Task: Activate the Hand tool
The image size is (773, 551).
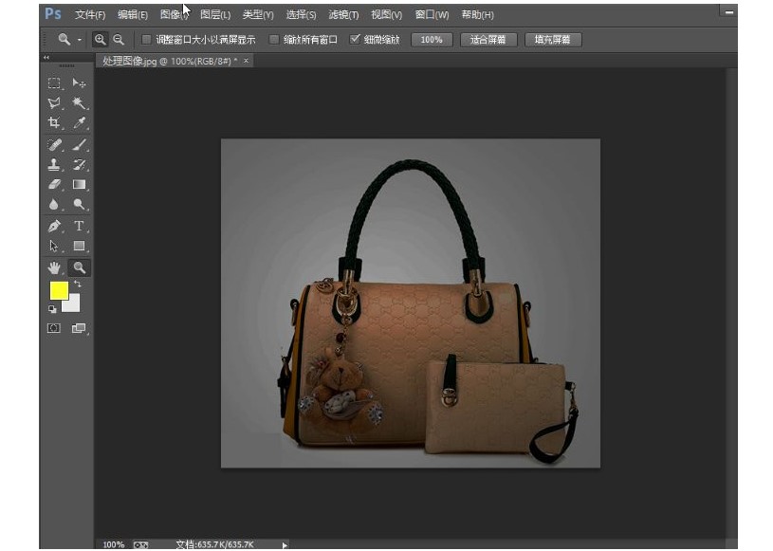Action: tap(55, 267)
